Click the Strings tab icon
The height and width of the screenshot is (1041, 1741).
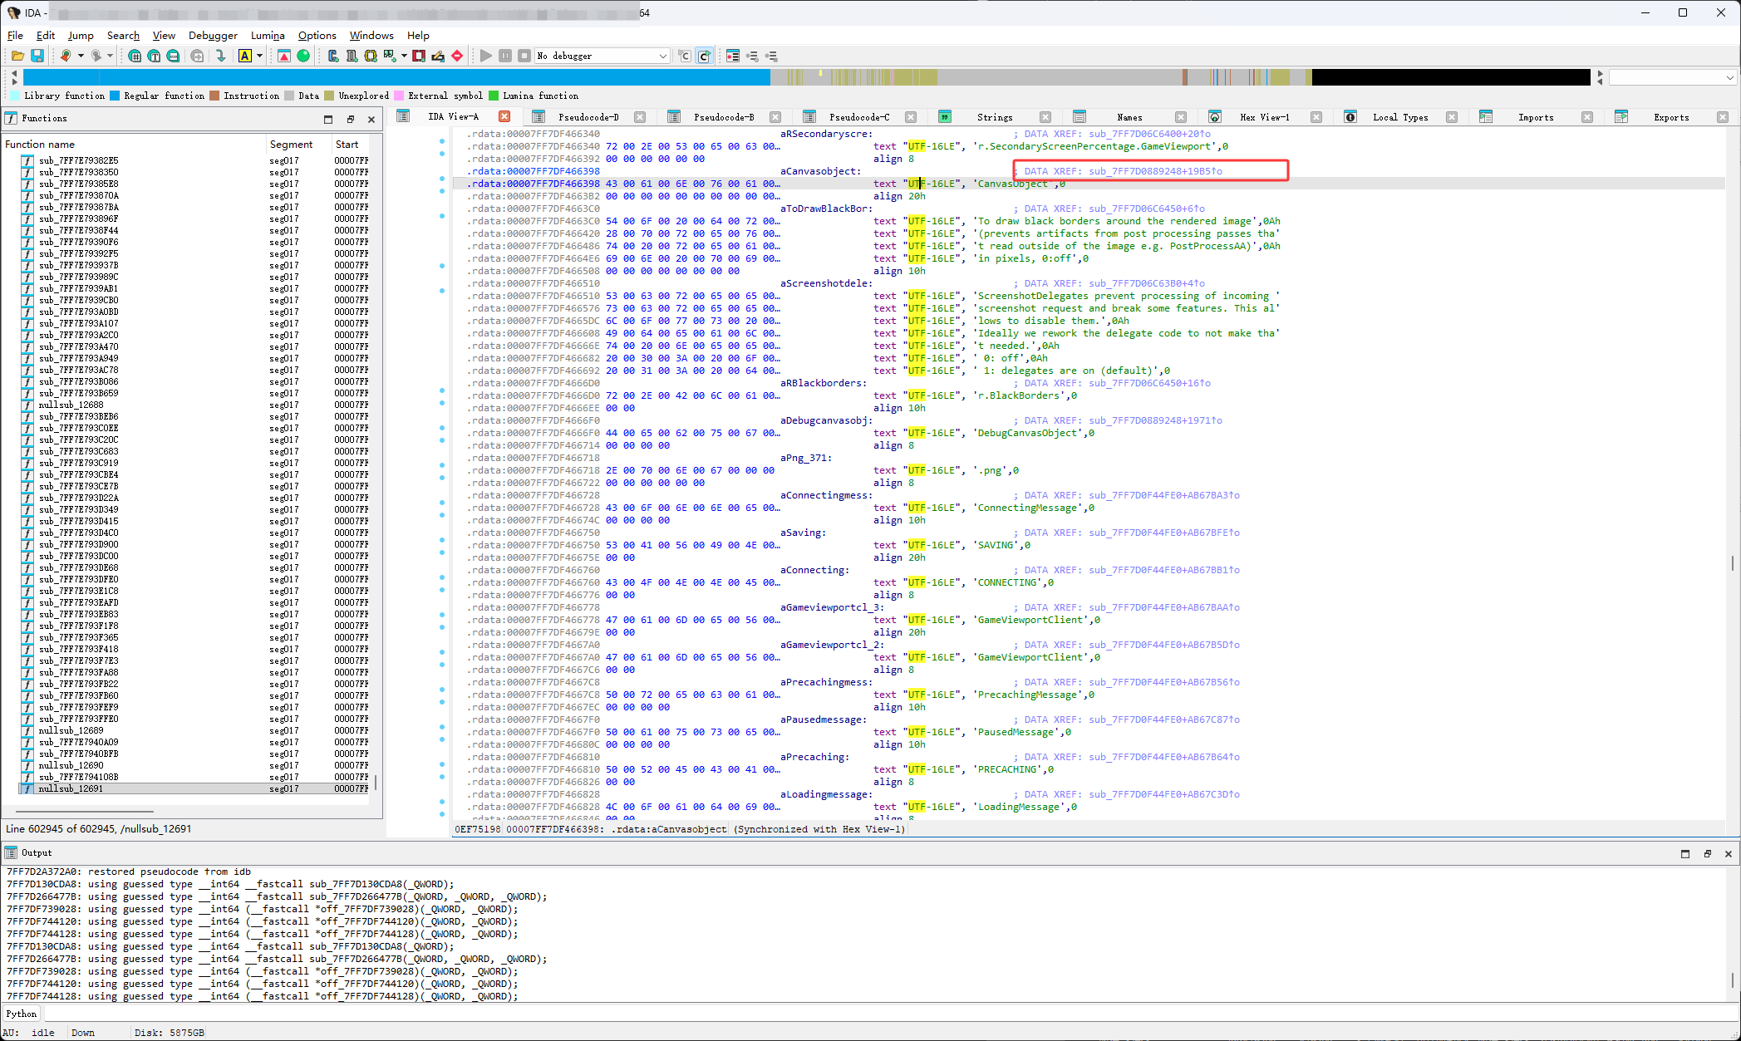[945, 117]
